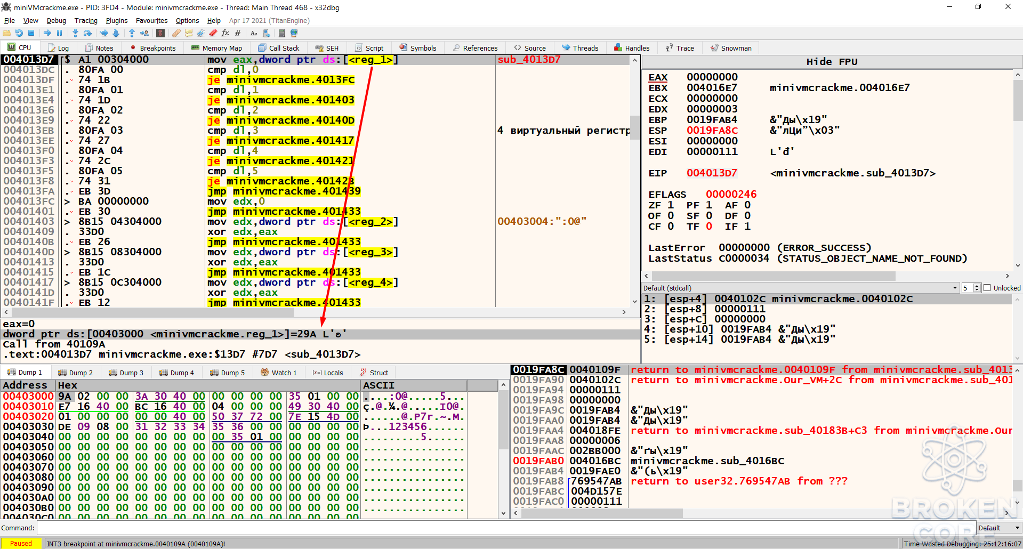
Task: Click the Restart debuggee icon
Action: (19, 33)
